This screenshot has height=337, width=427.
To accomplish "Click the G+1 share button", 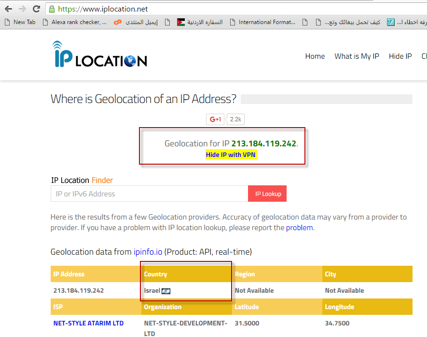I will coord(215,119).
